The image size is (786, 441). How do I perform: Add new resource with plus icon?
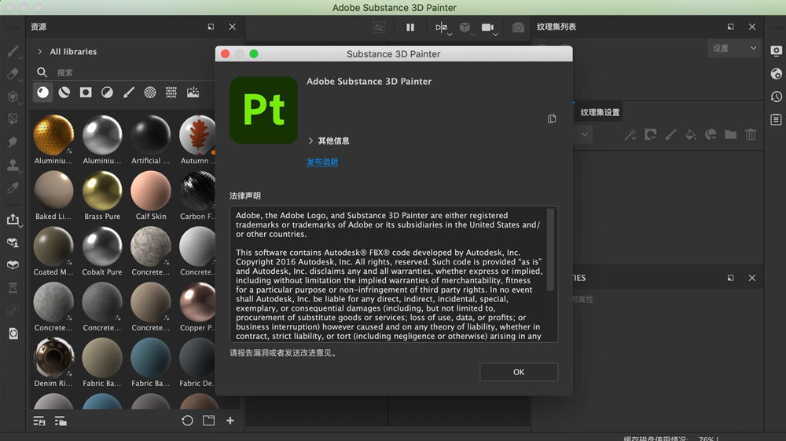(230, 421)
